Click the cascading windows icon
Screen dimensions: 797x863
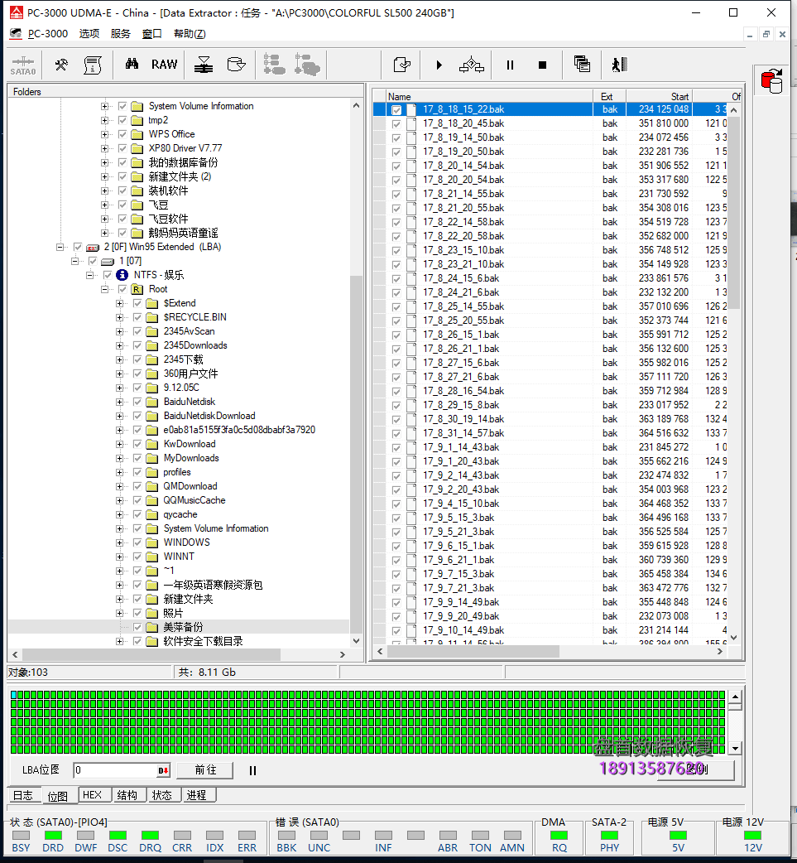coord(582,65)
